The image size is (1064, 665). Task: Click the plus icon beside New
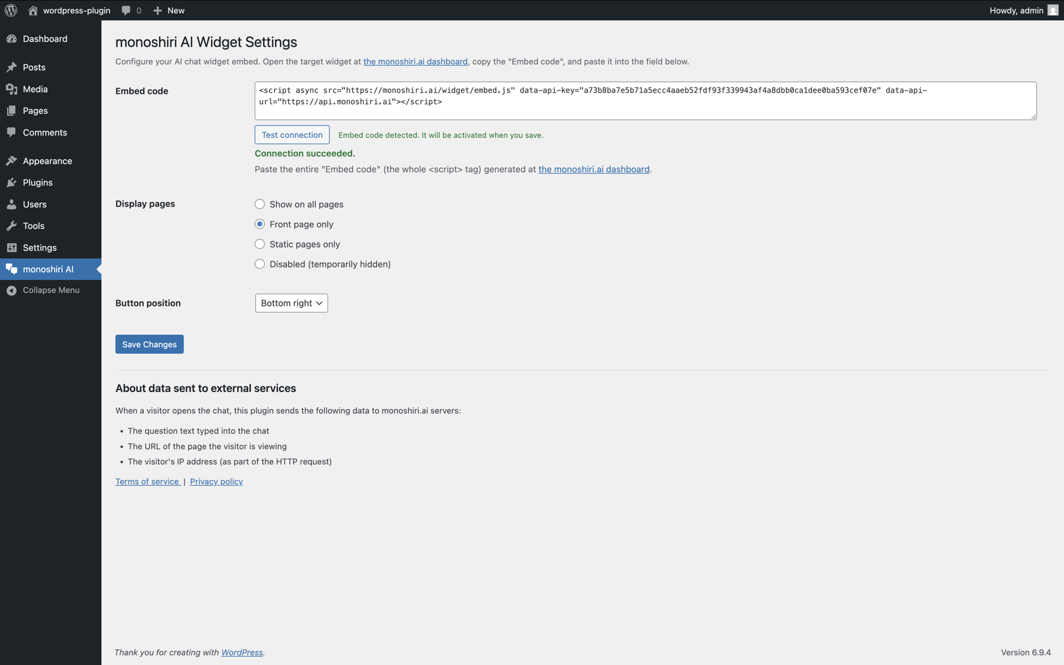[x=158, y=10]
